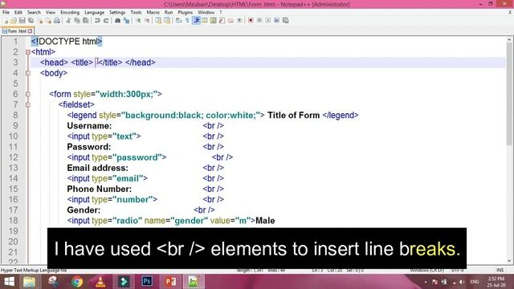Click the 'Title of Form' legend text

(293, 116)
